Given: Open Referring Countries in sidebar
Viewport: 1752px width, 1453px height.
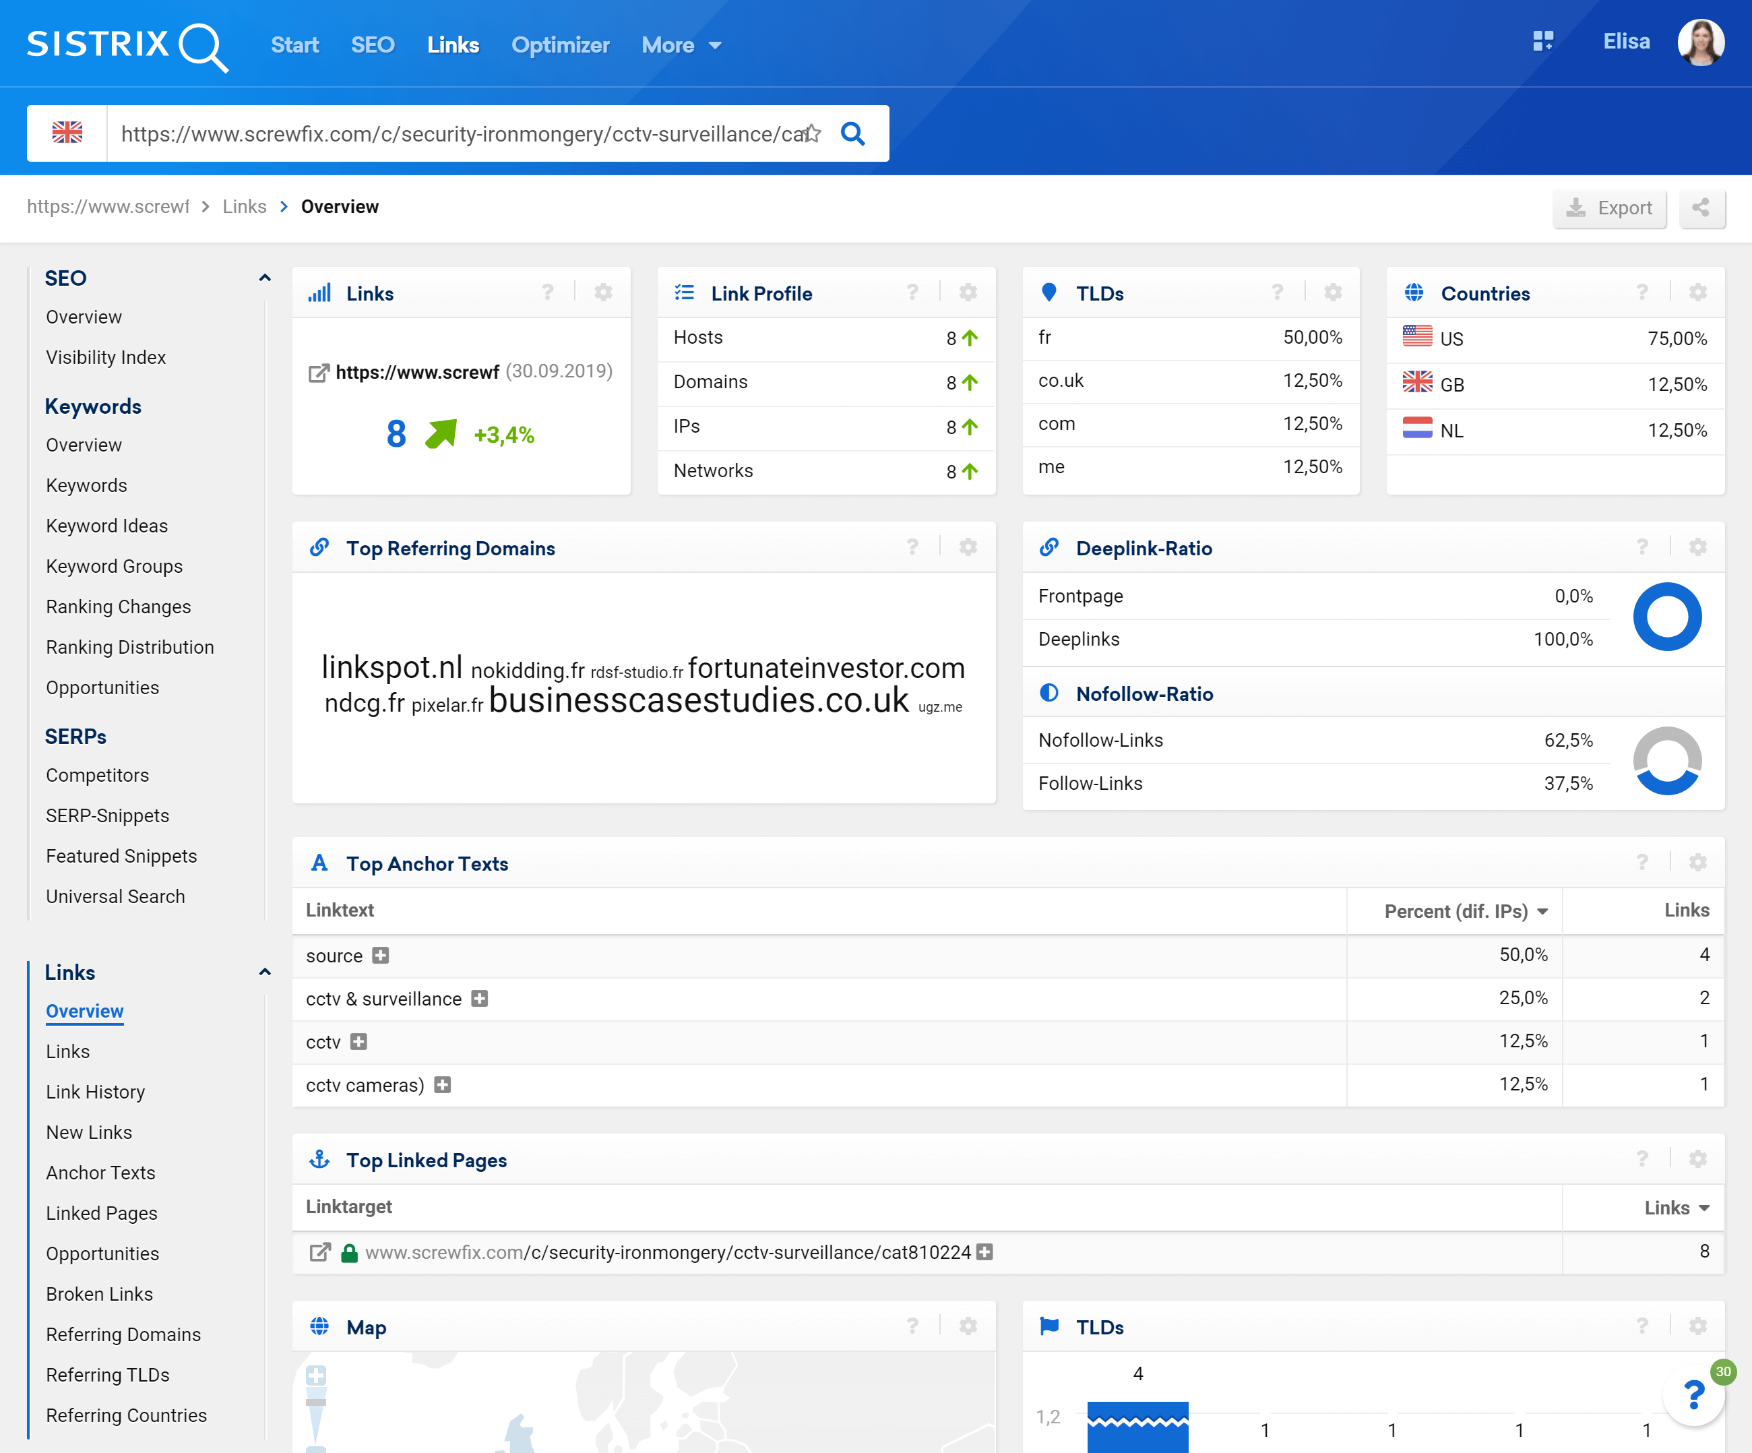Looking at the screenshot, I should pyautogui.click(x=126, y=1417).
